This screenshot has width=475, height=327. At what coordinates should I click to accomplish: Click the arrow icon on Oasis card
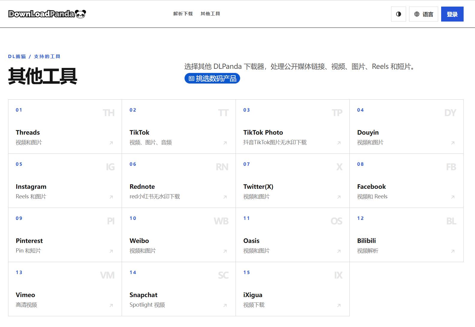click(x=339, y=251)
